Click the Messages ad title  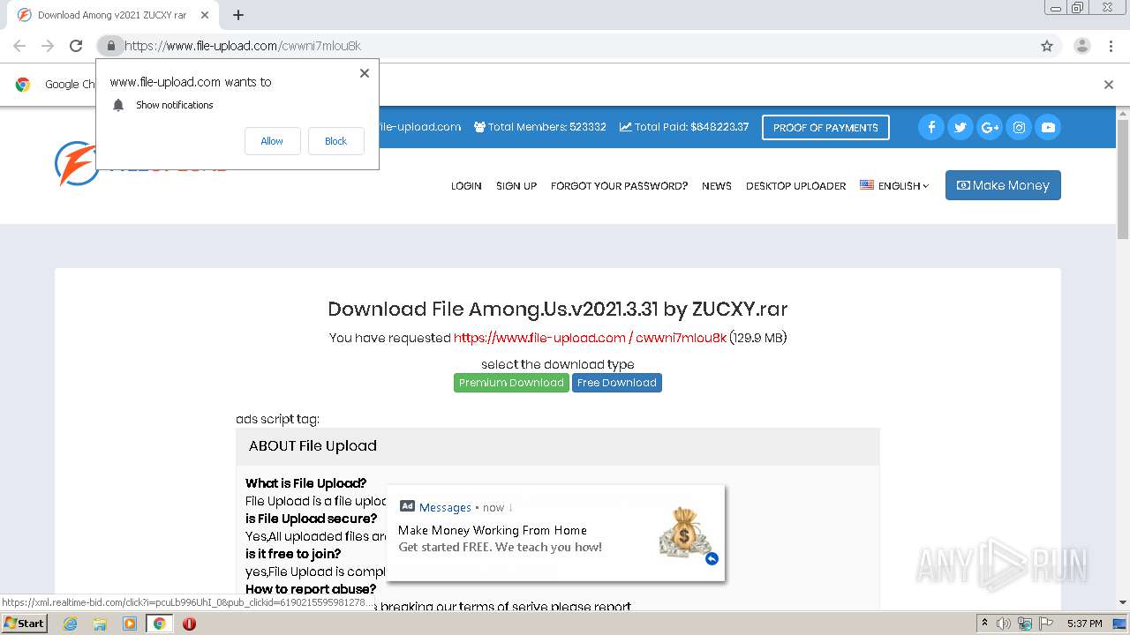coord(445,507)
